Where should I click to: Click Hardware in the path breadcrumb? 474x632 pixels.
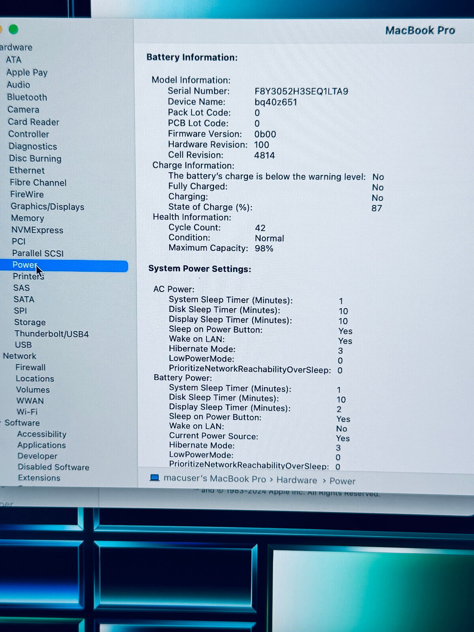(x=296, y=480)
